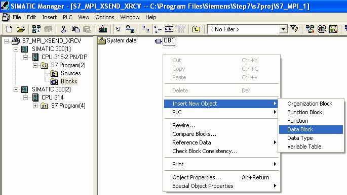The image size is (347, 195).
Task: Choose Object Properties... entry
Action: 221,177
